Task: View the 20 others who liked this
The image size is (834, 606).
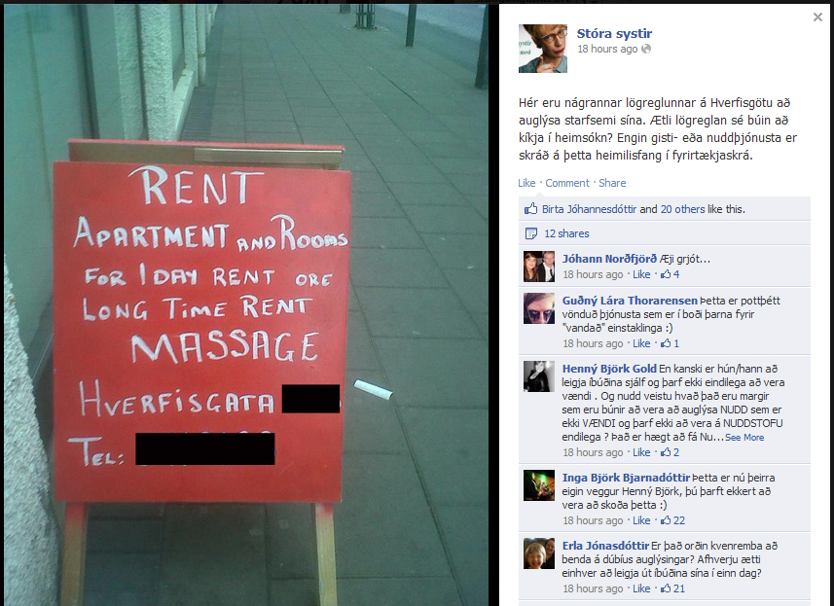Action: (682, 209)
